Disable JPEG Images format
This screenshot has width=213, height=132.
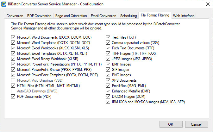coord(108,59)
